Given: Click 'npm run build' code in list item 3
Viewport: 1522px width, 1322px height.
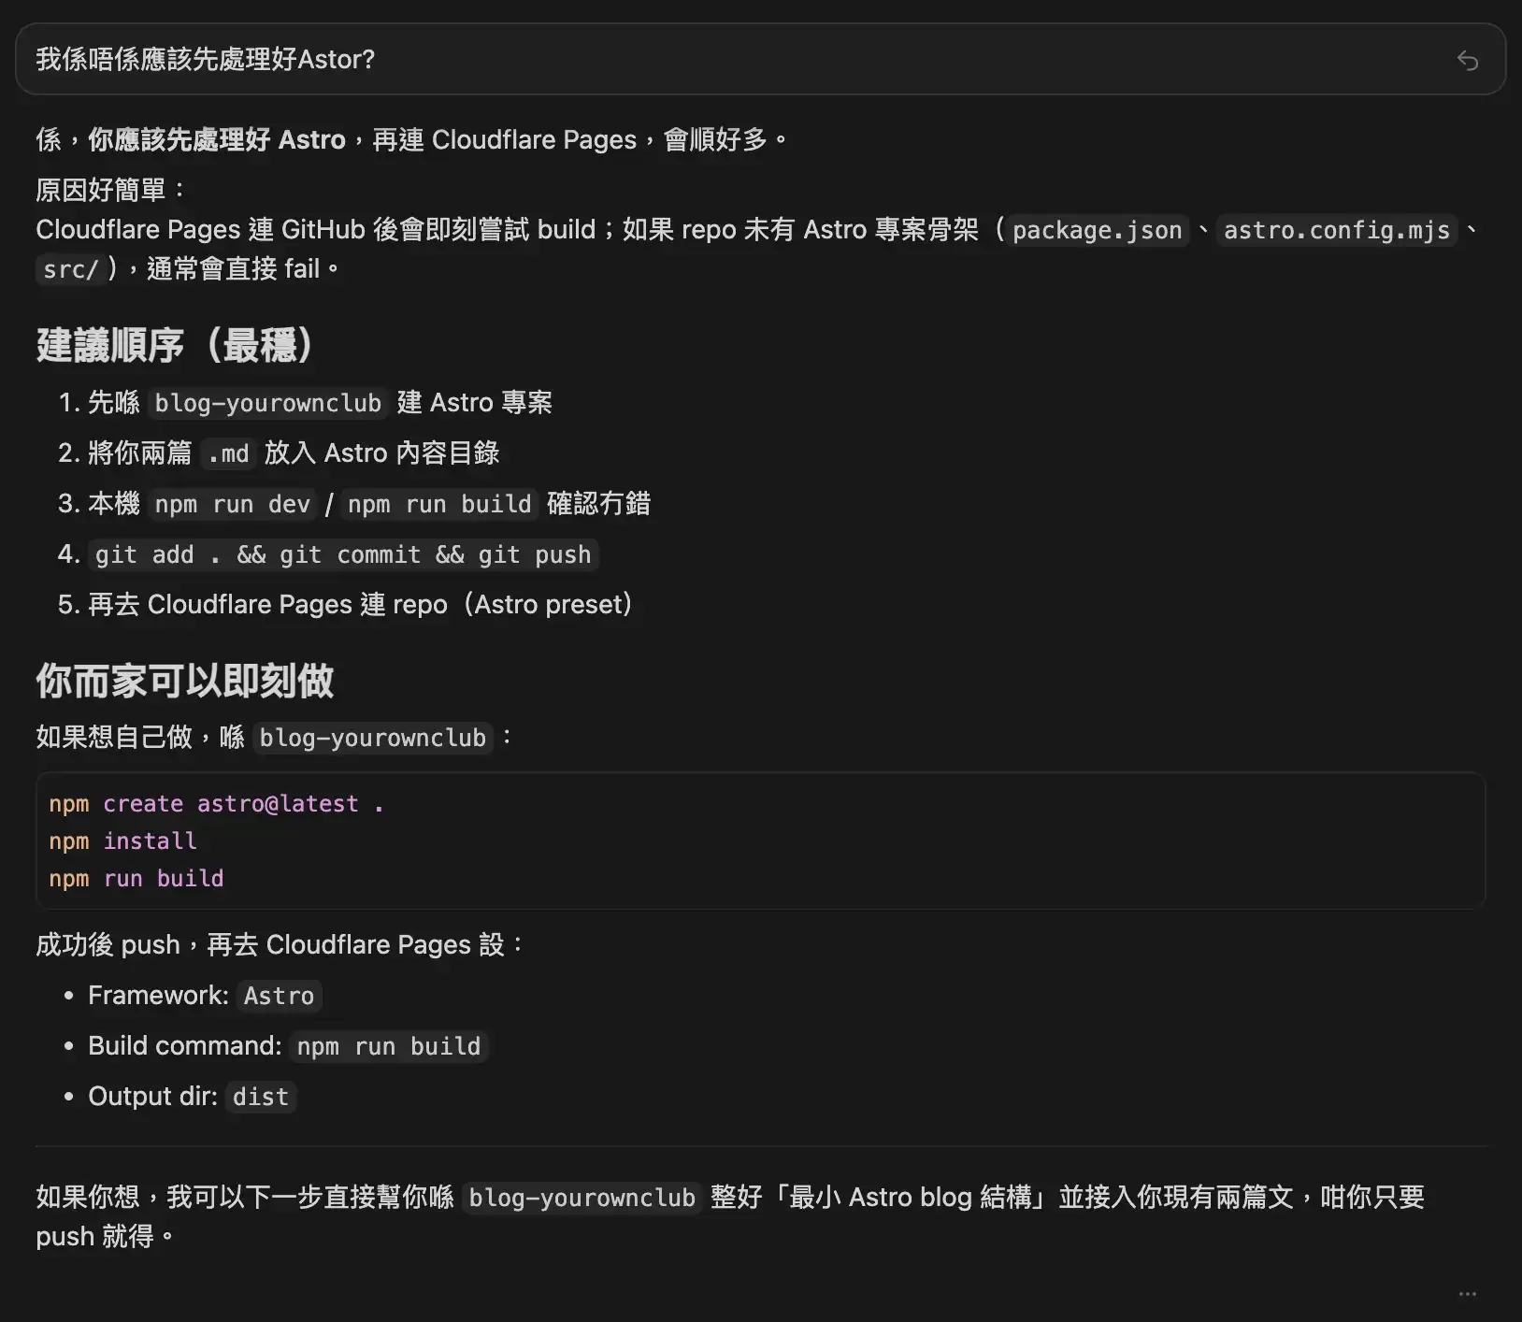Looking at the screenshot, I should [439, 504].
